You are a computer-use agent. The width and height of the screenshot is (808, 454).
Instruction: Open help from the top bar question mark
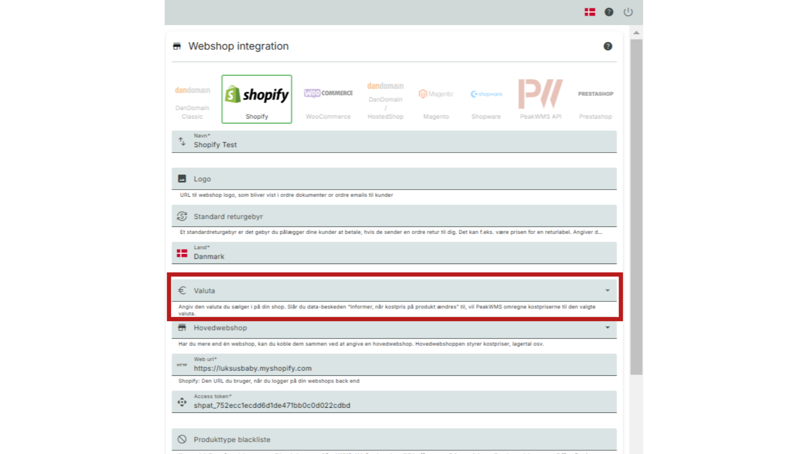(x=609, y=12)
